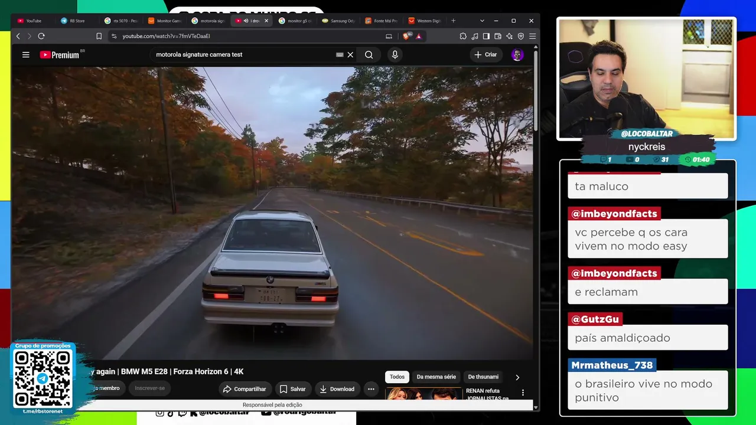Open the RENAN refuta suggested video thumbnail
Screen dimensions: 756x425
point(423,394)
